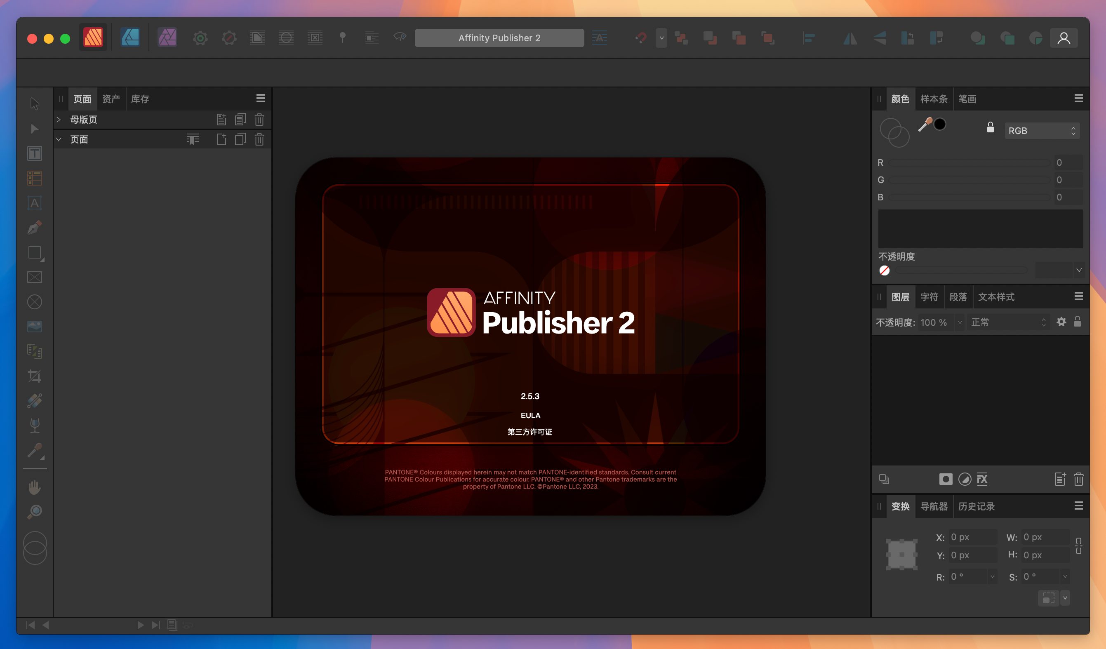
Task: Delete layer with trash icon in layers panel
Action: [1078, 479]
